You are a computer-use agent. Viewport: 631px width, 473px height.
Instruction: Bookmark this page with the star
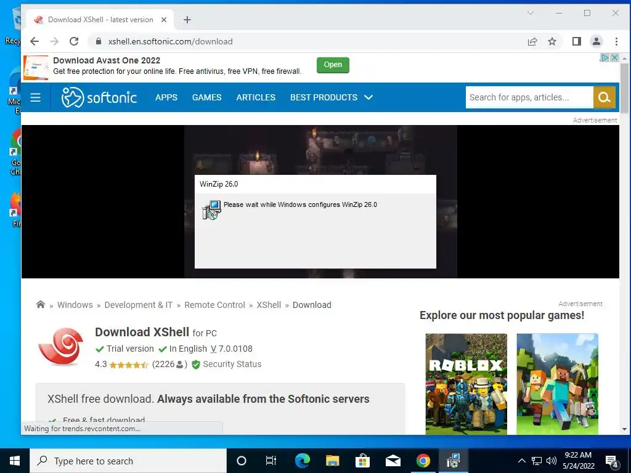point(552,41)
